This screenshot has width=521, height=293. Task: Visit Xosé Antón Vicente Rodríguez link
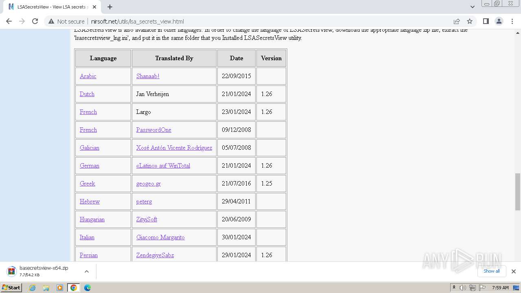coord(174,148)
